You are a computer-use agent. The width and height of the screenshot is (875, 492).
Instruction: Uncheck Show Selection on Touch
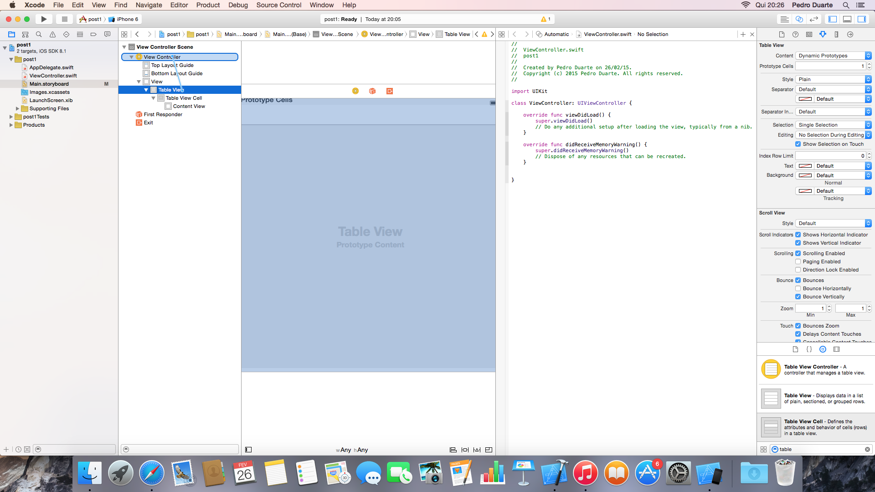point(798,144)
